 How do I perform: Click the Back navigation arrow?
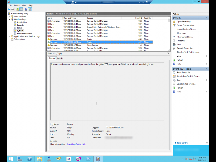pyautogui.click(x=9, y=9)
